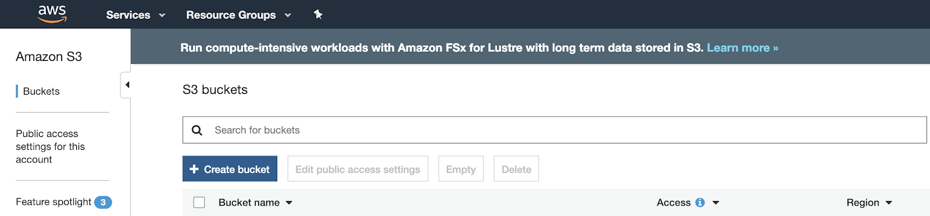Open Feature spotlight in sidebar
Screen dimensions: 930x216
tap(53, 202)
